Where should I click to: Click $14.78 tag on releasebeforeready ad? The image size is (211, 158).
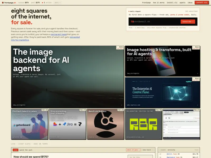pos(159,110)
